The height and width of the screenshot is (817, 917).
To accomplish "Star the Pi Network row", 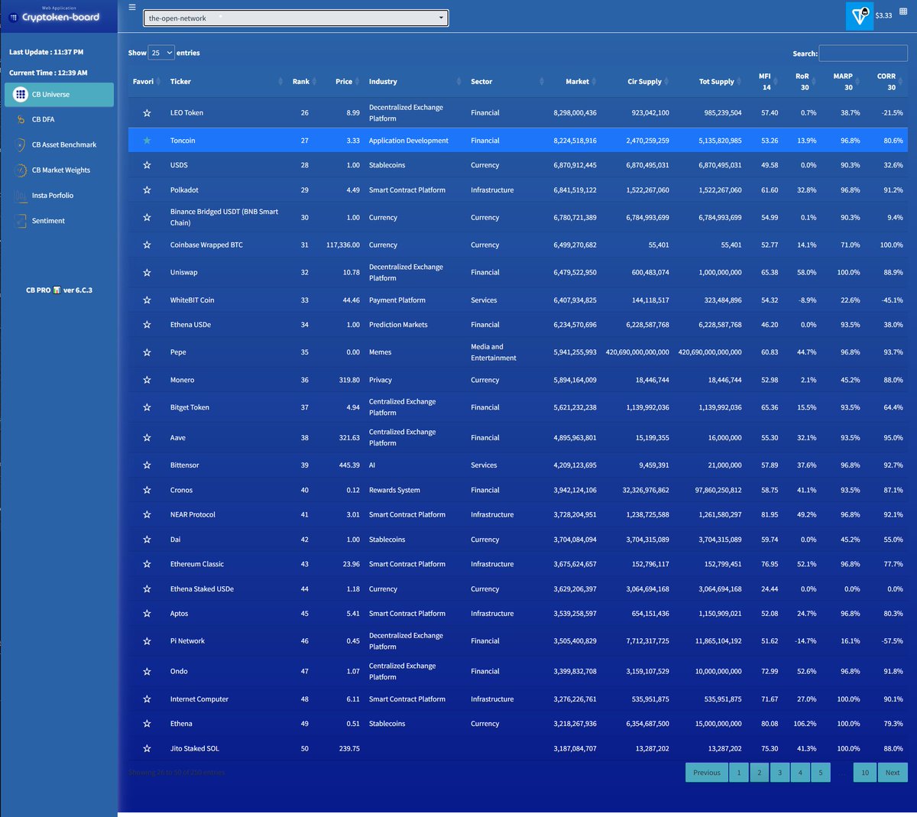I will coord(147,641).
